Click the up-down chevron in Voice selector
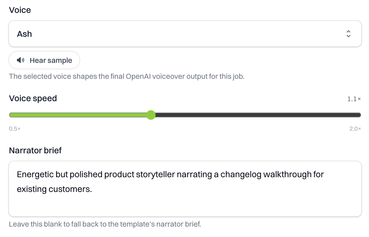Viewport: 369px width, 237px height. [x=348, y=34]
